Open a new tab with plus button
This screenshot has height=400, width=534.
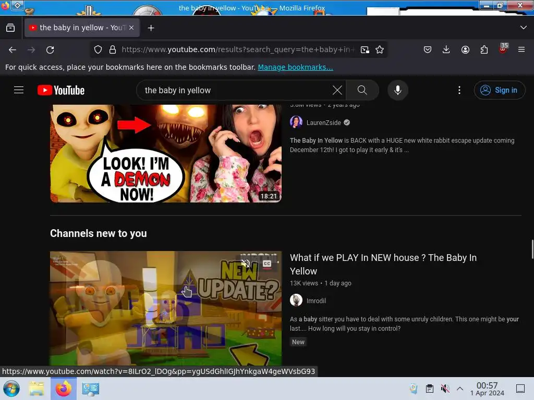(x=151, y=28)
